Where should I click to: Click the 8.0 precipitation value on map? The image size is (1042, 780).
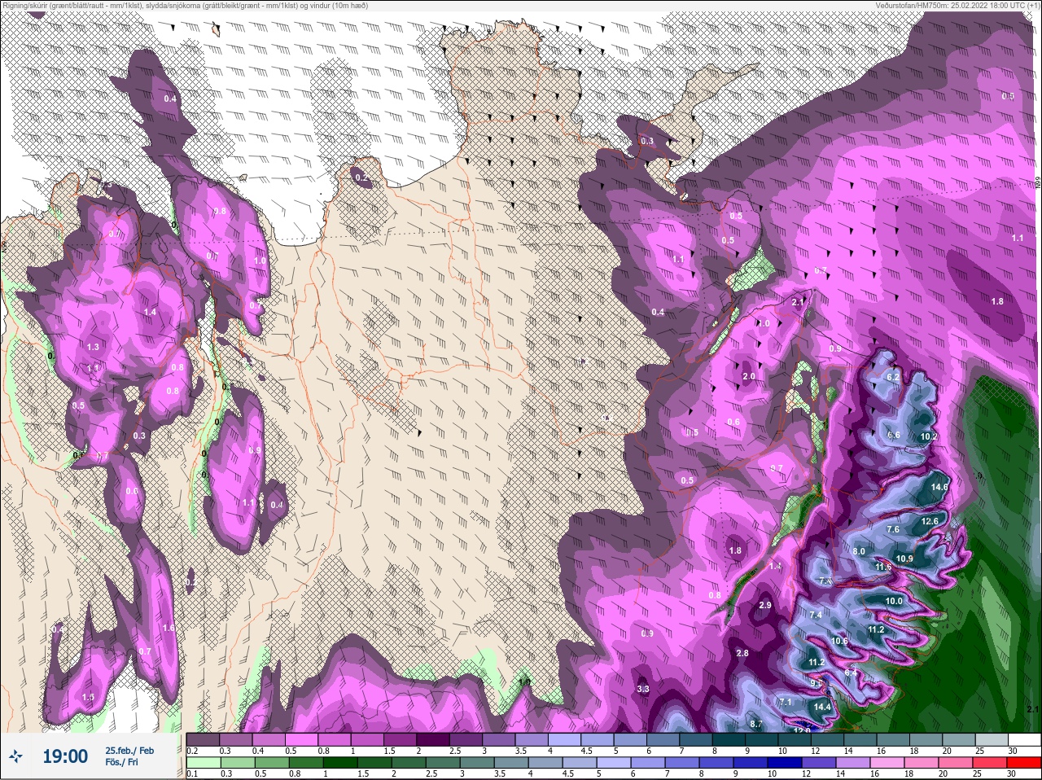tap(859, 551)
